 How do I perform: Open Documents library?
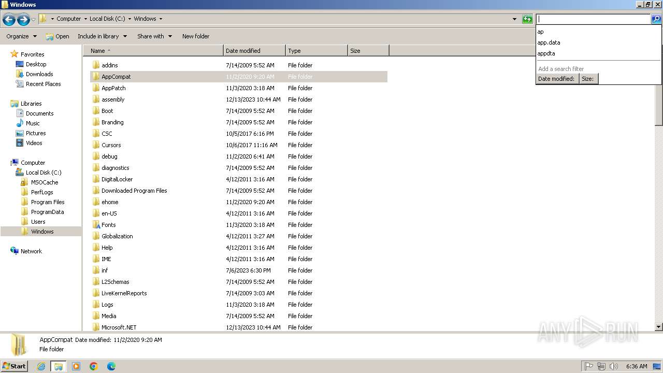click(x=39, y=113)
